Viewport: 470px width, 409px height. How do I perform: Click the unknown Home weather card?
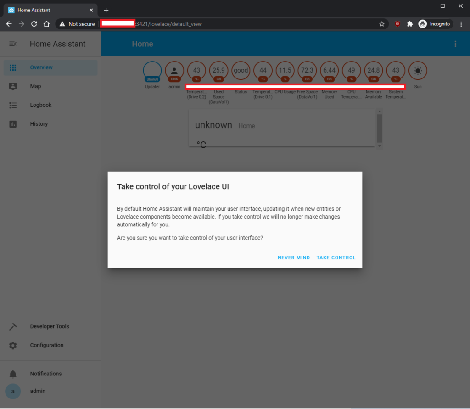pos(281,129)
